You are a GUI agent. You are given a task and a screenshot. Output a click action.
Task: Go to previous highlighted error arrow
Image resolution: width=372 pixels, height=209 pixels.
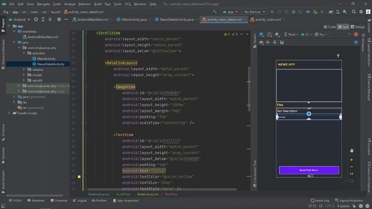tap(242, 34)
